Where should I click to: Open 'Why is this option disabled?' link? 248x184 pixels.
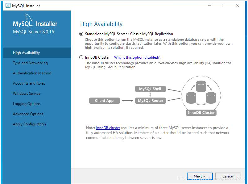137,57
